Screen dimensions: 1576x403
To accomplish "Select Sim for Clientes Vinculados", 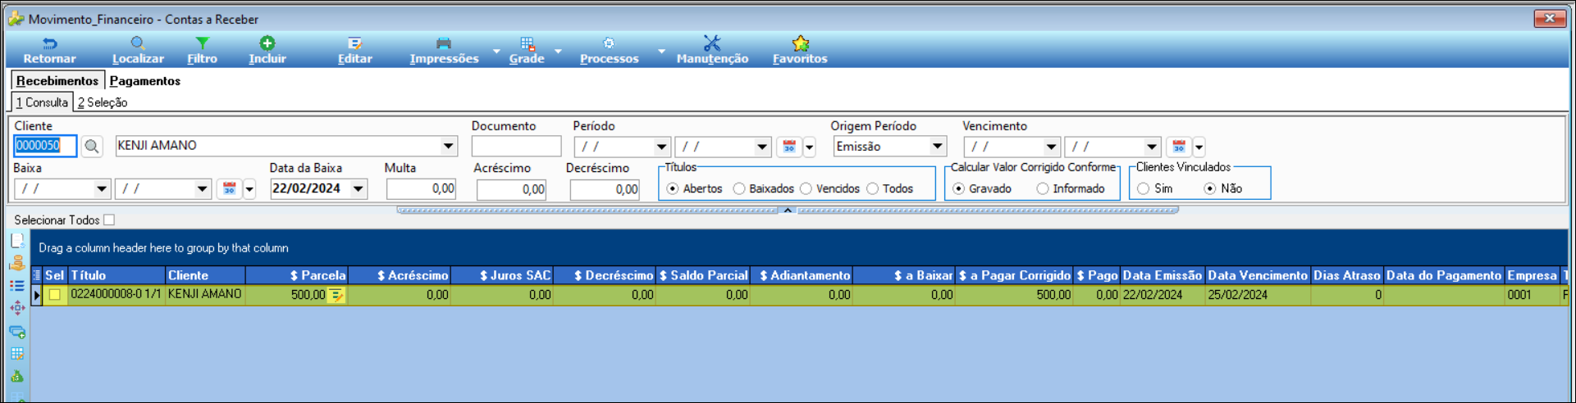I will [1144, 189].
